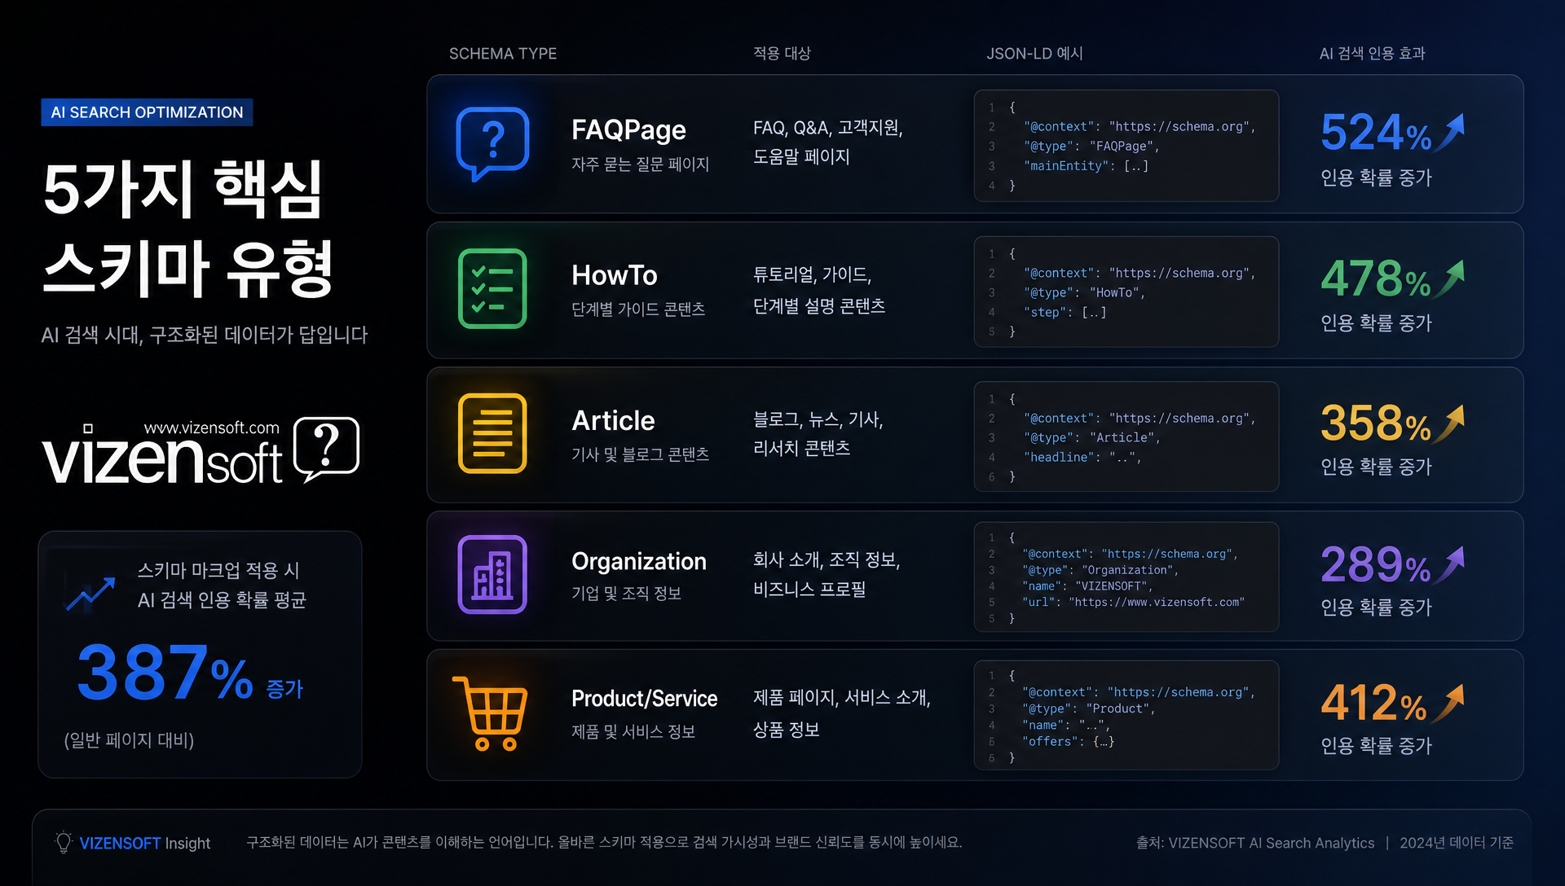
Task: Click the SCHEMA TYPE column header
Action: point(503,54)
